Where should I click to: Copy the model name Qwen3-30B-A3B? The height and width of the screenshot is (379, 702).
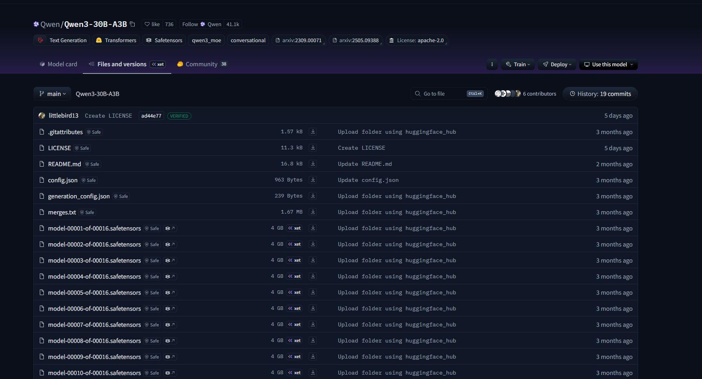click(132, 24)
